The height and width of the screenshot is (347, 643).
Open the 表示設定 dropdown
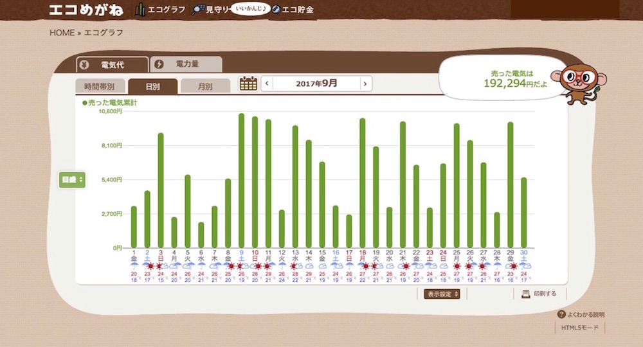coord(442,294)
